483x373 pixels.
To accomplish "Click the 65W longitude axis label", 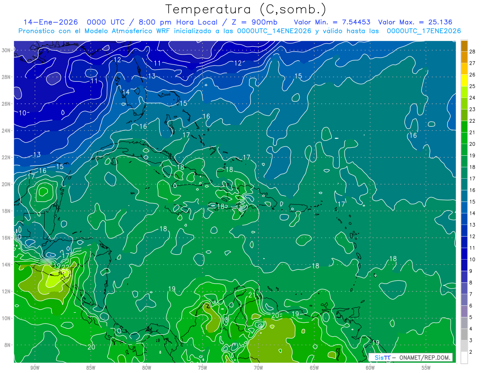I will pos(314,367).
